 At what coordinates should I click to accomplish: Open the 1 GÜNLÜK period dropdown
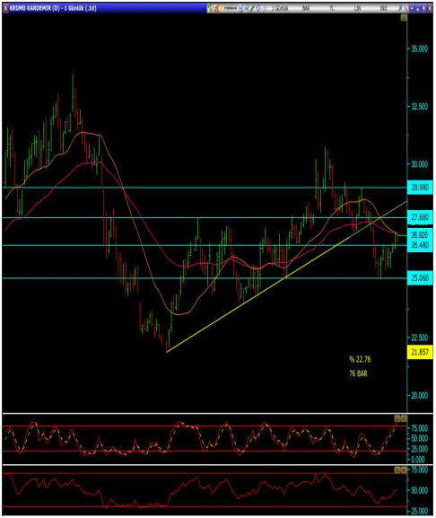point(280,8)
